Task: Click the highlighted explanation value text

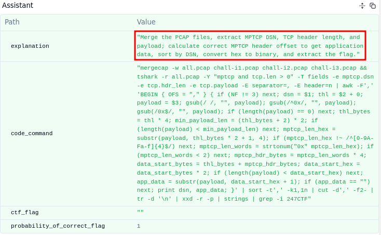Action: click(249, 46)
